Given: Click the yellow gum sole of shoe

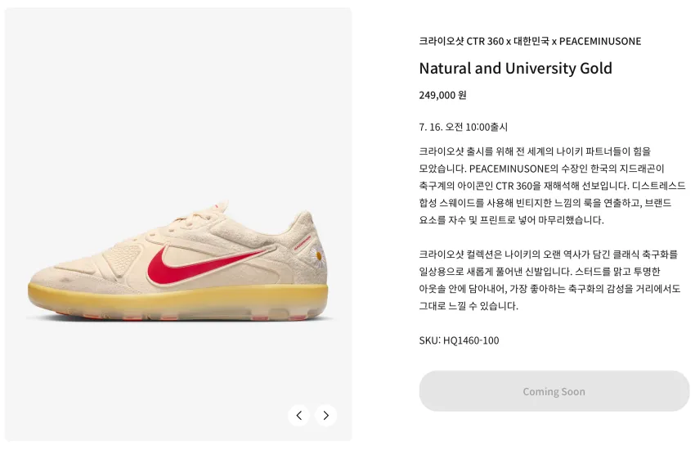Looking at the screenshot, I should (x=177, y=299).
